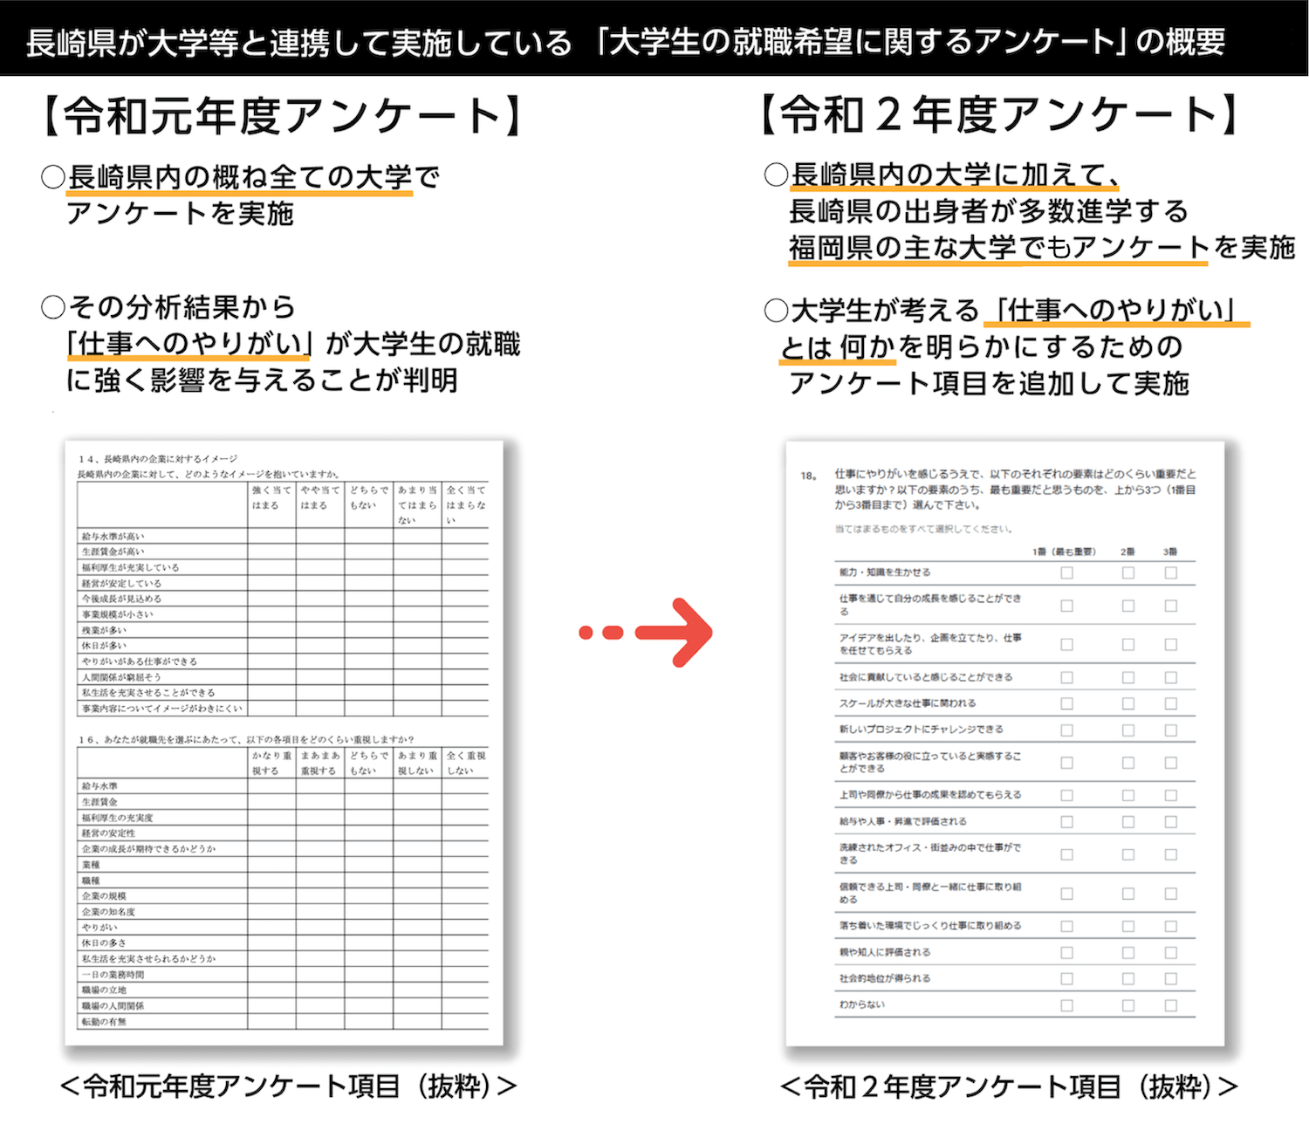This screenshot has width=1309, height=1124.
Task: Check 2番 box for 信頼できる上司・同僚 row
Action: tap(1128, 894)
